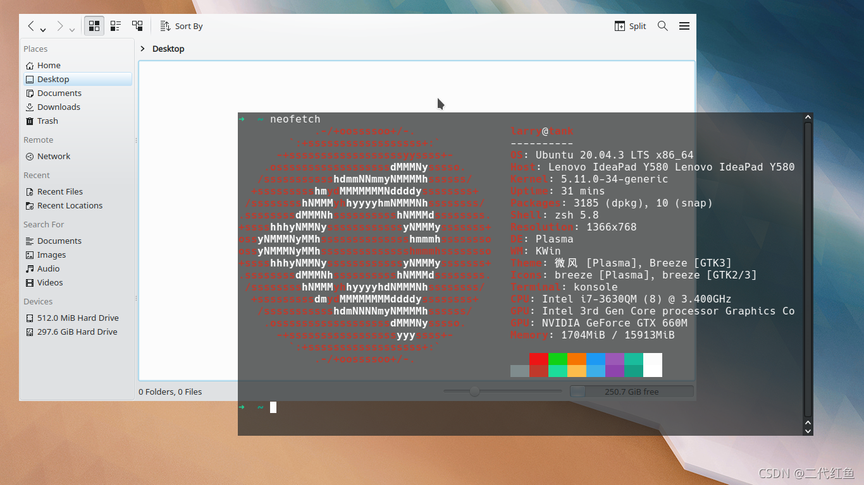Go forward in Dolphin navigation
Image resolution: width=864 pixels, height=485 pixels.
60,26
